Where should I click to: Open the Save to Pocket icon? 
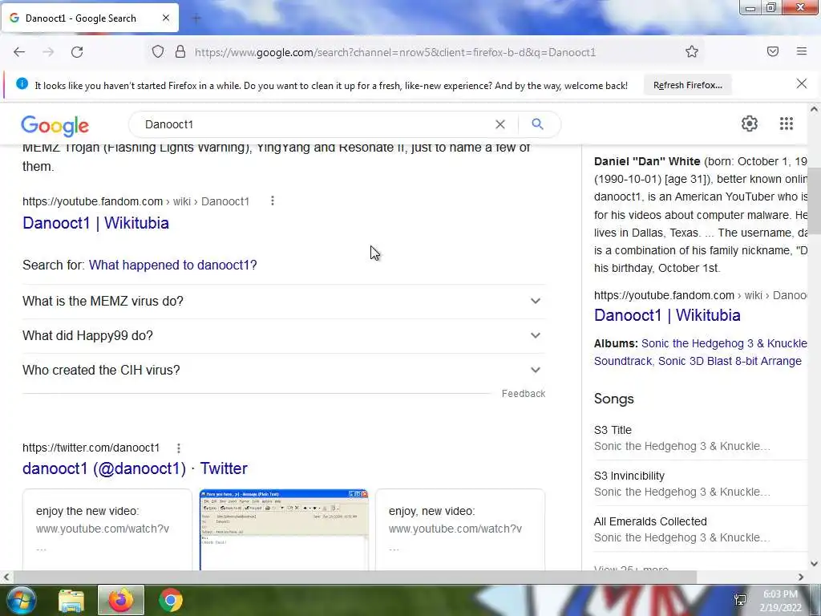pyautogui.click(x=773, y=51)
